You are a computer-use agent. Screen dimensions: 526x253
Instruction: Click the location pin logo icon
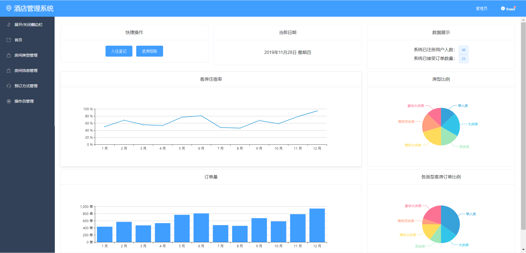(9, 8)
